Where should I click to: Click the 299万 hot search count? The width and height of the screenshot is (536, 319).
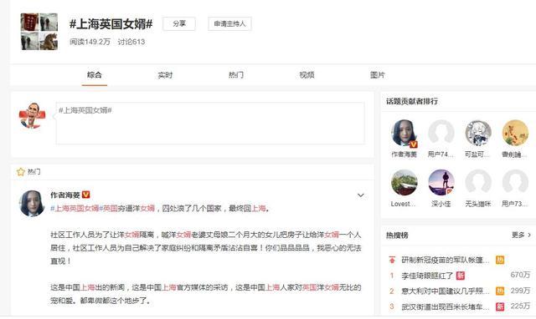point(520,291)
